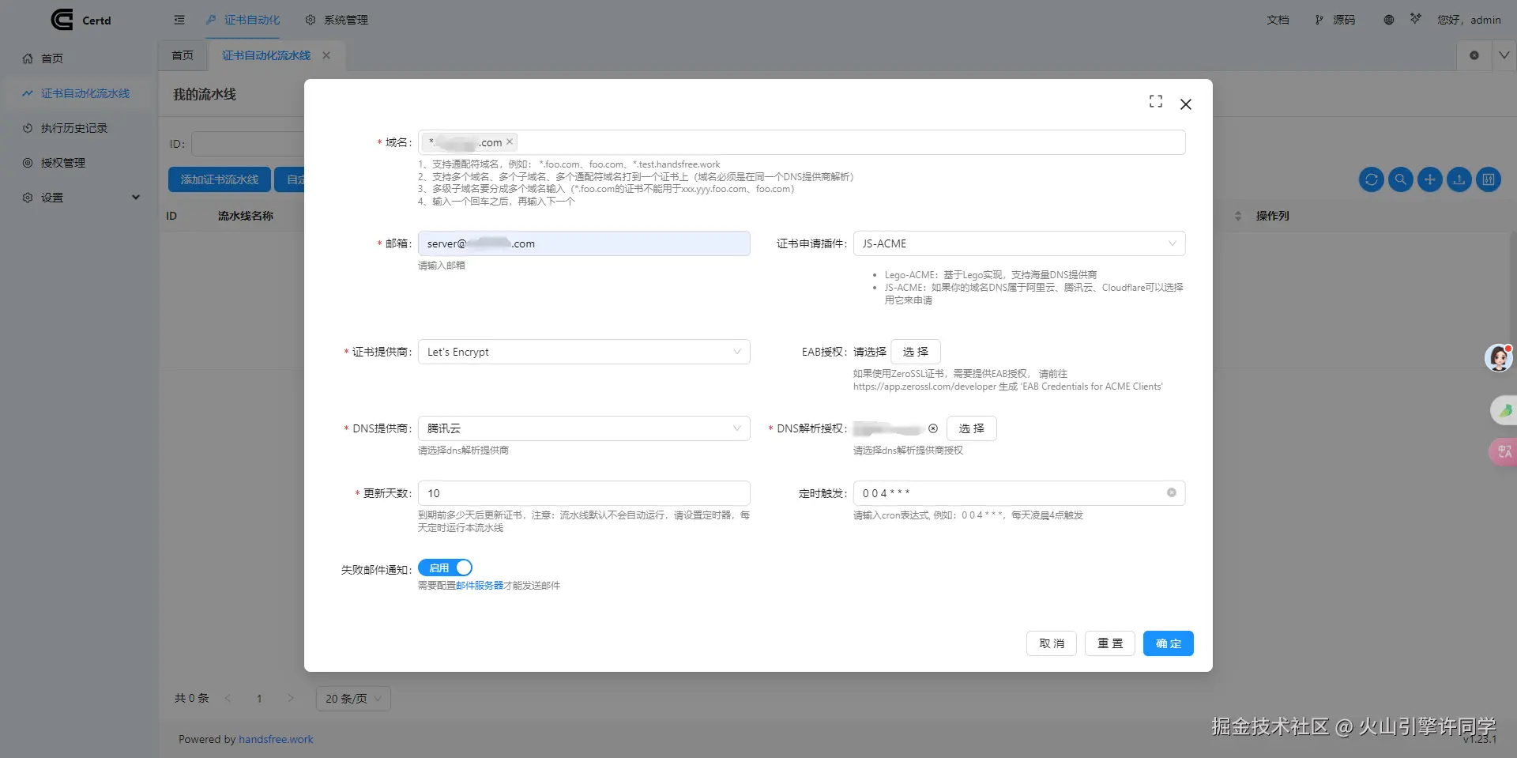Viewport: 1517px width, 758px height.
Task: Switch to the 证书自动化流水线 tab
Action: (266, 55)
